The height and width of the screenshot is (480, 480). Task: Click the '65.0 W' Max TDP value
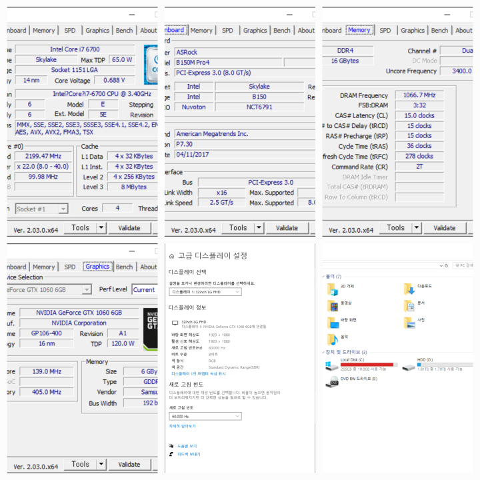coord(122,60)
